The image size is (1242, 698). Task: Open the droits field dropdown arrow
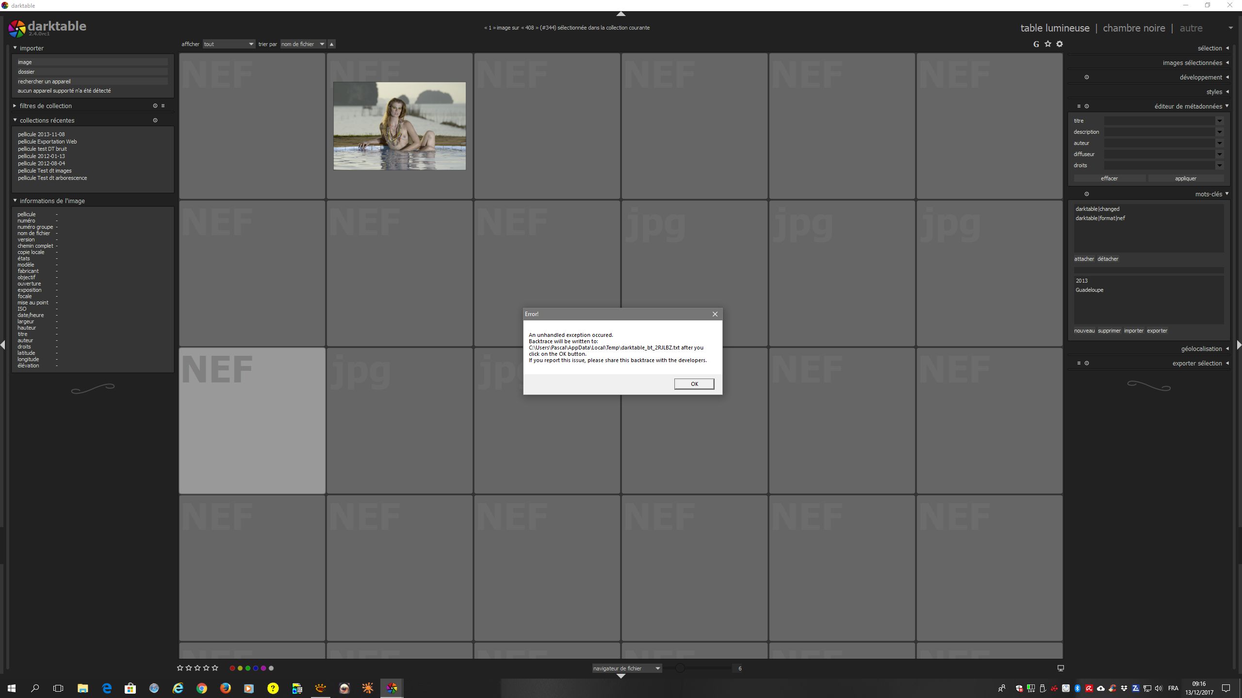pyautogui.click(x=1219, y=165)
